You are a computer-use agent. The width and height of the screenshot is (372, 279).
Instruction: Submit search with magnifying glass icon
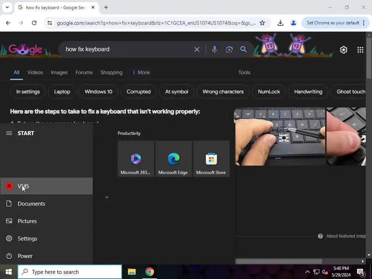click(x=243, y=49)
